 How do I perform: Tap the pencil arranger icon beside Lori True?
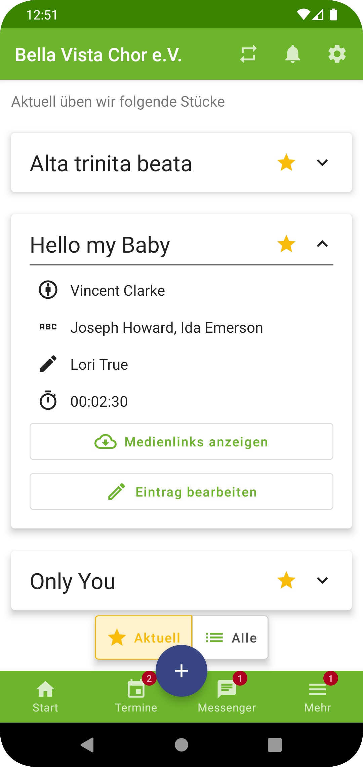tap(48, 364)
